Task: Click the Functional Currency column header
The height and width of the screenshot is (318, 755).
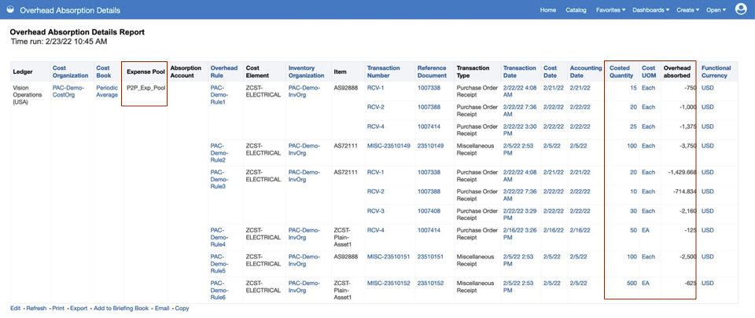Action: [716, 71]
